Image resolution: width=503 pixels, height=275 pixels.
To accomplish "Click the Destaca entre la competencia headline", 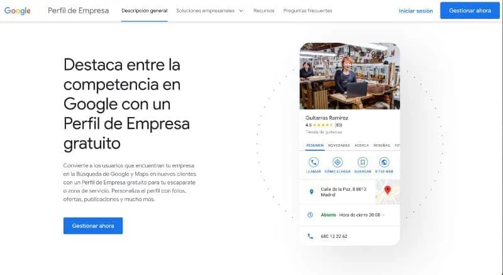I will [x=127, y=104].
